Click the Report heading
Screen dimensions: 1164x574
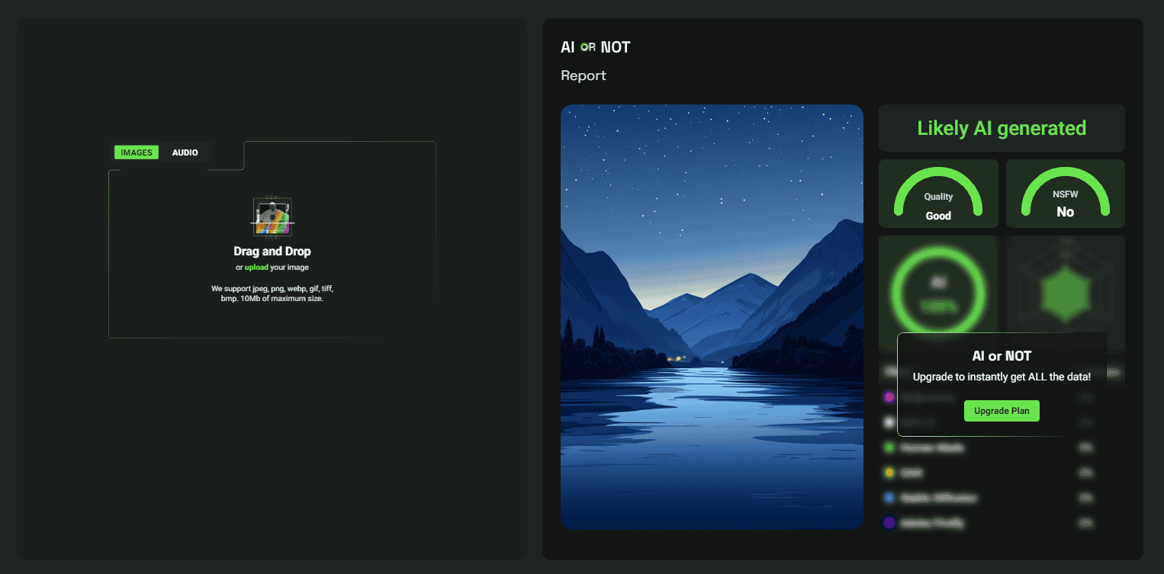584,75
